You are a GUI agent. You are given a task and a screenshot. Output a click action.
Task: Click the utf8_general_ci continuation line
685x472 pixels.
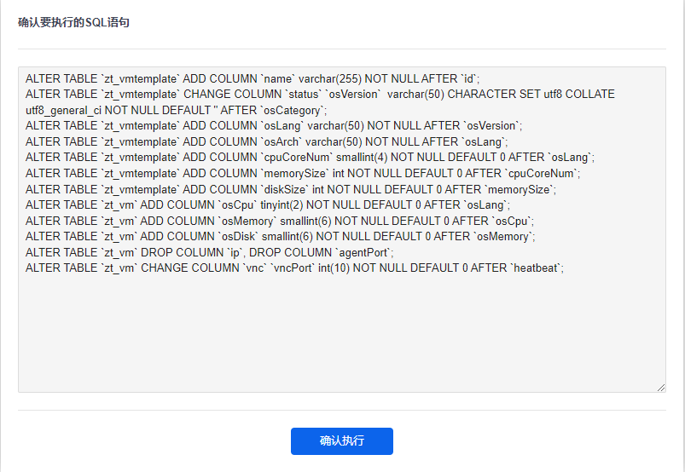176,111
